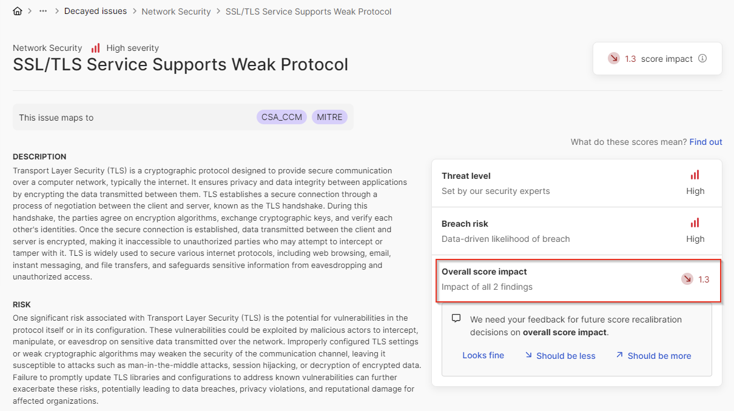Click the score impact info icon

[702, 59]
